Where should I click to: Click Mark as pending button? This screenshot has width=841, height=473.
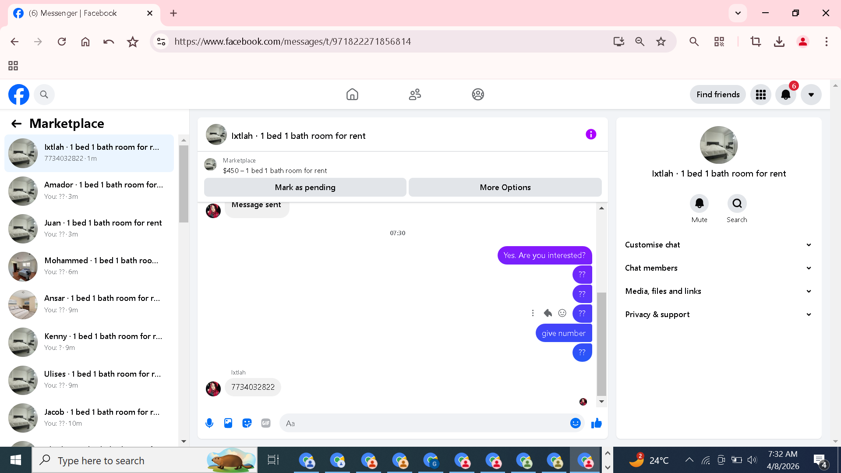[305, 187]
